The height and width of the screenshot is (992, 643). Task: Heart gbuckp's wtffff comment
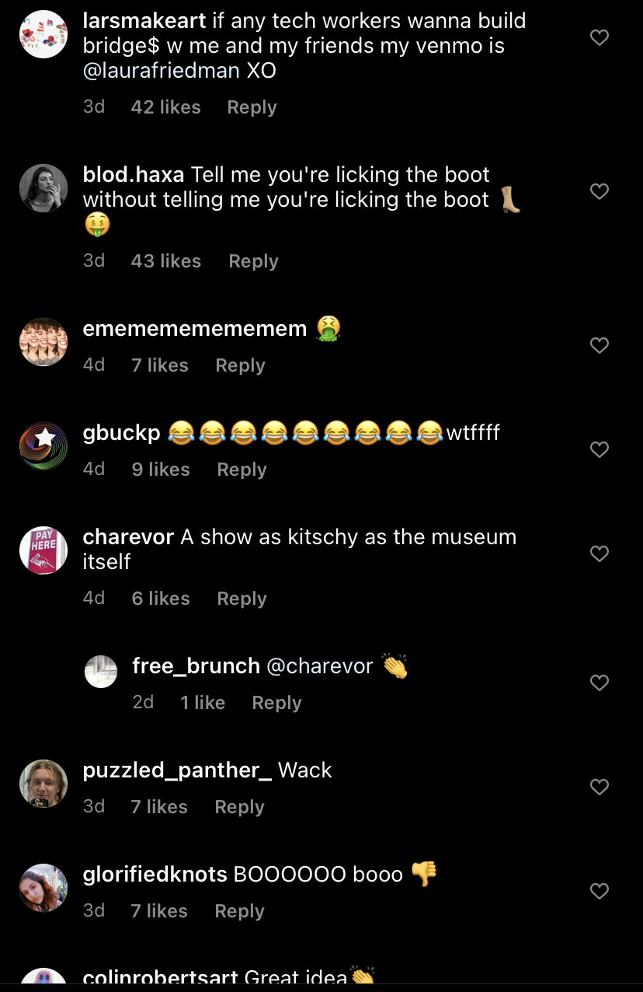coord(600,449)
